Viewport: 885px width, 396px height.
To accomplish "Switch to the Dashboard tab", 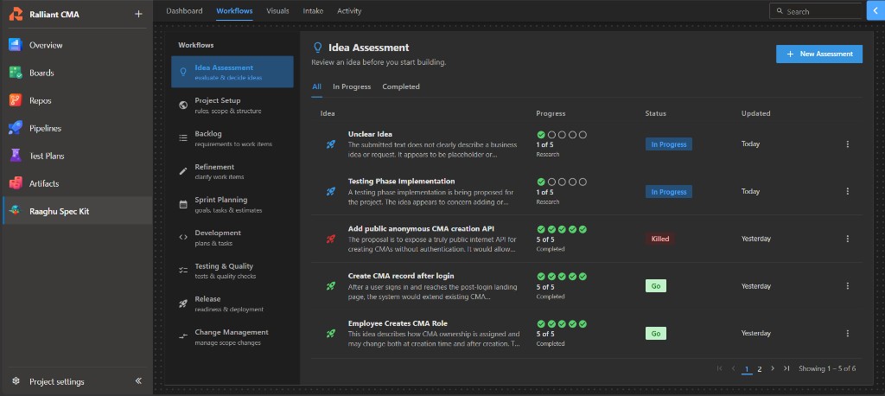I will [x=184, y=10].
